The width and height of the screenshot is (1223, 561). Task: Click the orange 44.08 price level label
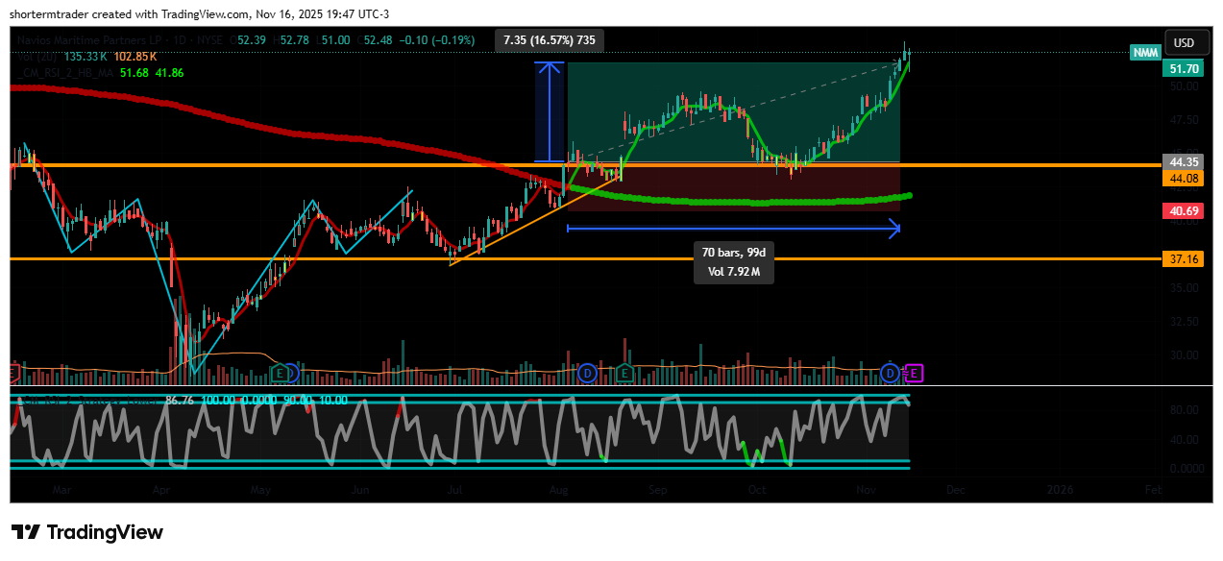[x=1181, y=179]
